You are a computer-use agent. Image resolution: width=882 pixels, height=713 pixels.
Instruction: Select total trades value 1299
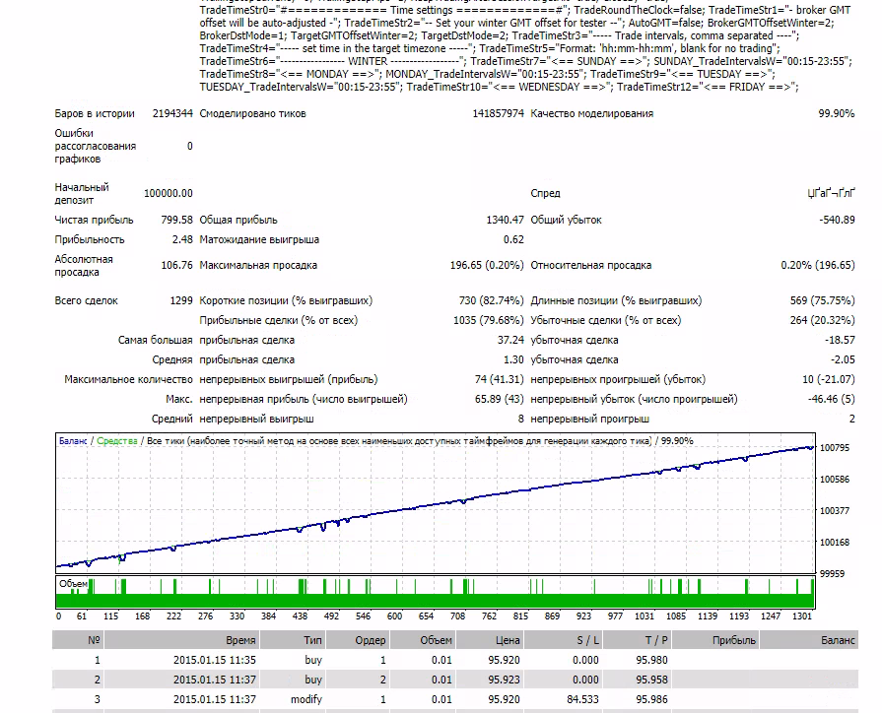click(x=181, y=300)
